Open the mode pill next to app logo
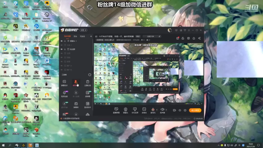Screen dimensions: 263x148 (84, 30)
